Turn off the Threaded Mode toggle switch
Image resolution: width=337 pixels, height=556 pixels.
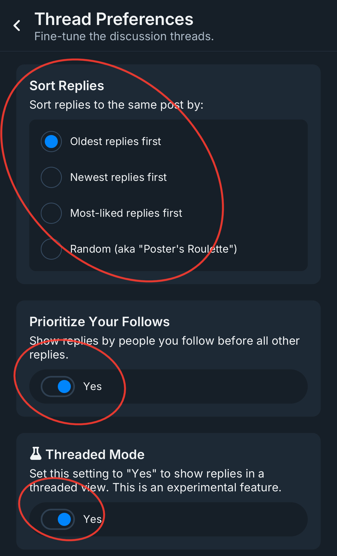(58, 519)
